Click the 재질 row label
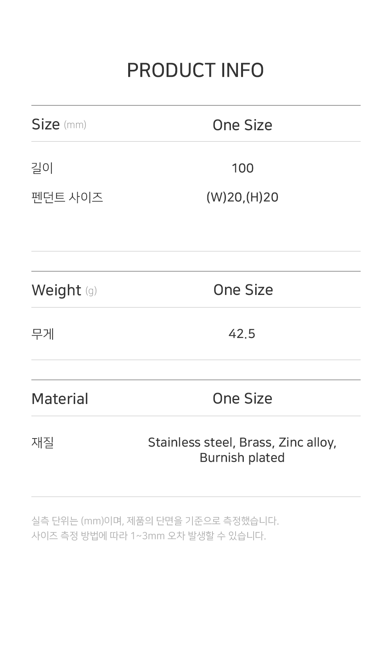Screen dimensions: 392x646 pos(42,442)
